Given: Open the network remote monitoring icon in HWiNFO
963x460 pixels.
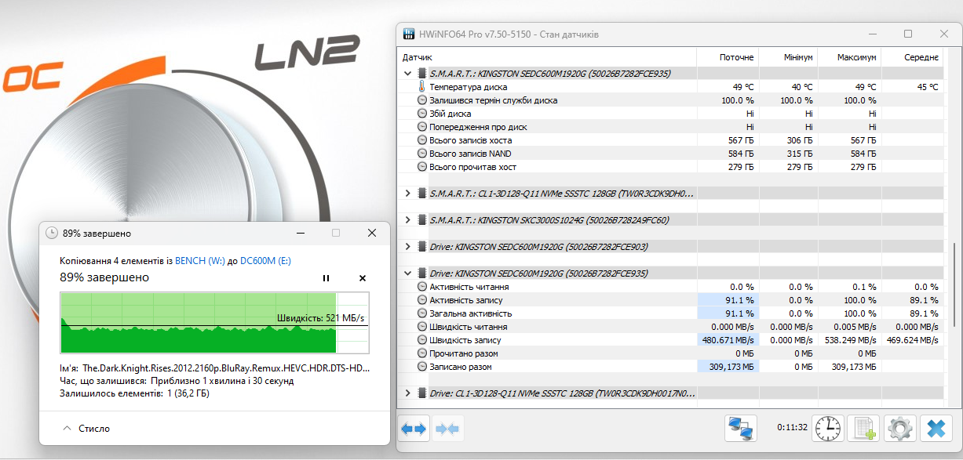Looking at the screenshot, I should coord(741,429).
